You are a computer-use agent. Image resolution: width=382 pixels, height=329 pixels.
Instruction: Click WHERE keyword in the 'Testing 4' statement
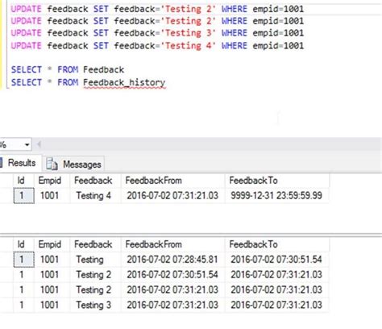pos(235,46)
